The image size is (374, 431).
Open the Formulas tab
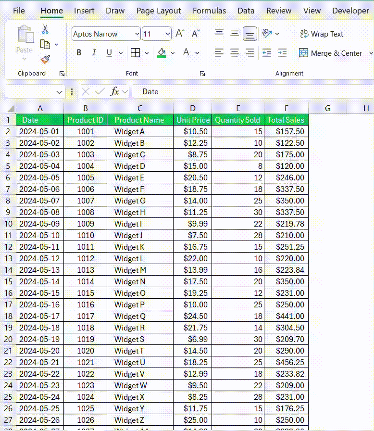click(x=209, y=11)
